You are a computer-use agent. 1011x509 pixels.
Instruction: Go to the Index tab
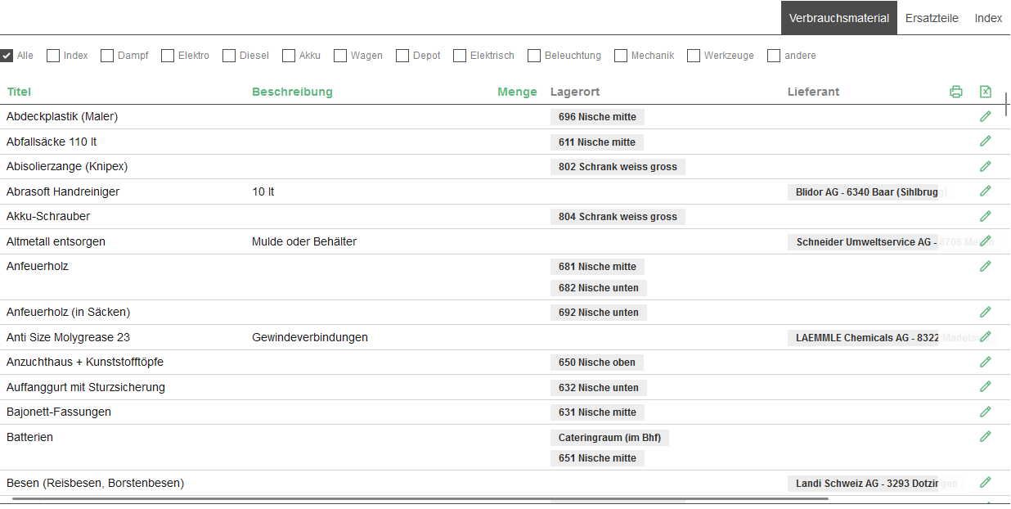[x=988, y=18]
